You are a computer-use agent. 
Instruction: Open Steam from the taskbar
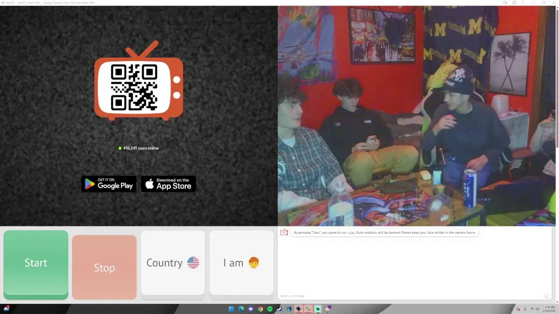tap(279, 309)
